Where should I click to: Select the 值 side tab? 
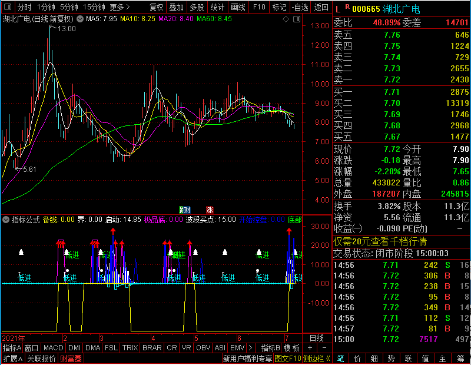click(x=425, y=359)
